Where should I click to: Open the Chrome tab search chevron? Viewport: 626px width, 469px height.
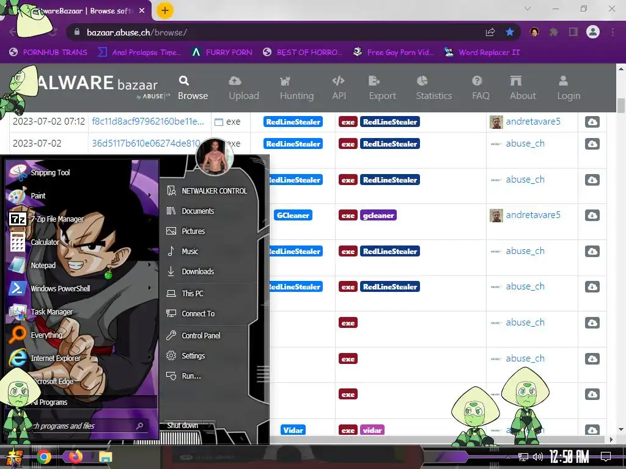coord(528,9)
